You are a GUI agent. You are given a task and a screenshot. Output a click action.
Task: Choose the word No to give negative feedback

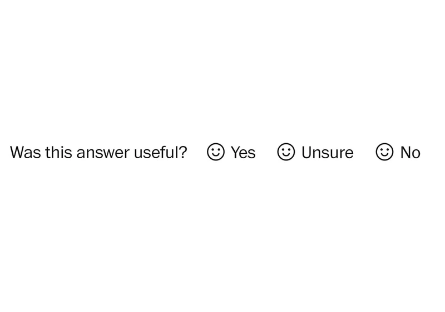[x=411, y=153]
